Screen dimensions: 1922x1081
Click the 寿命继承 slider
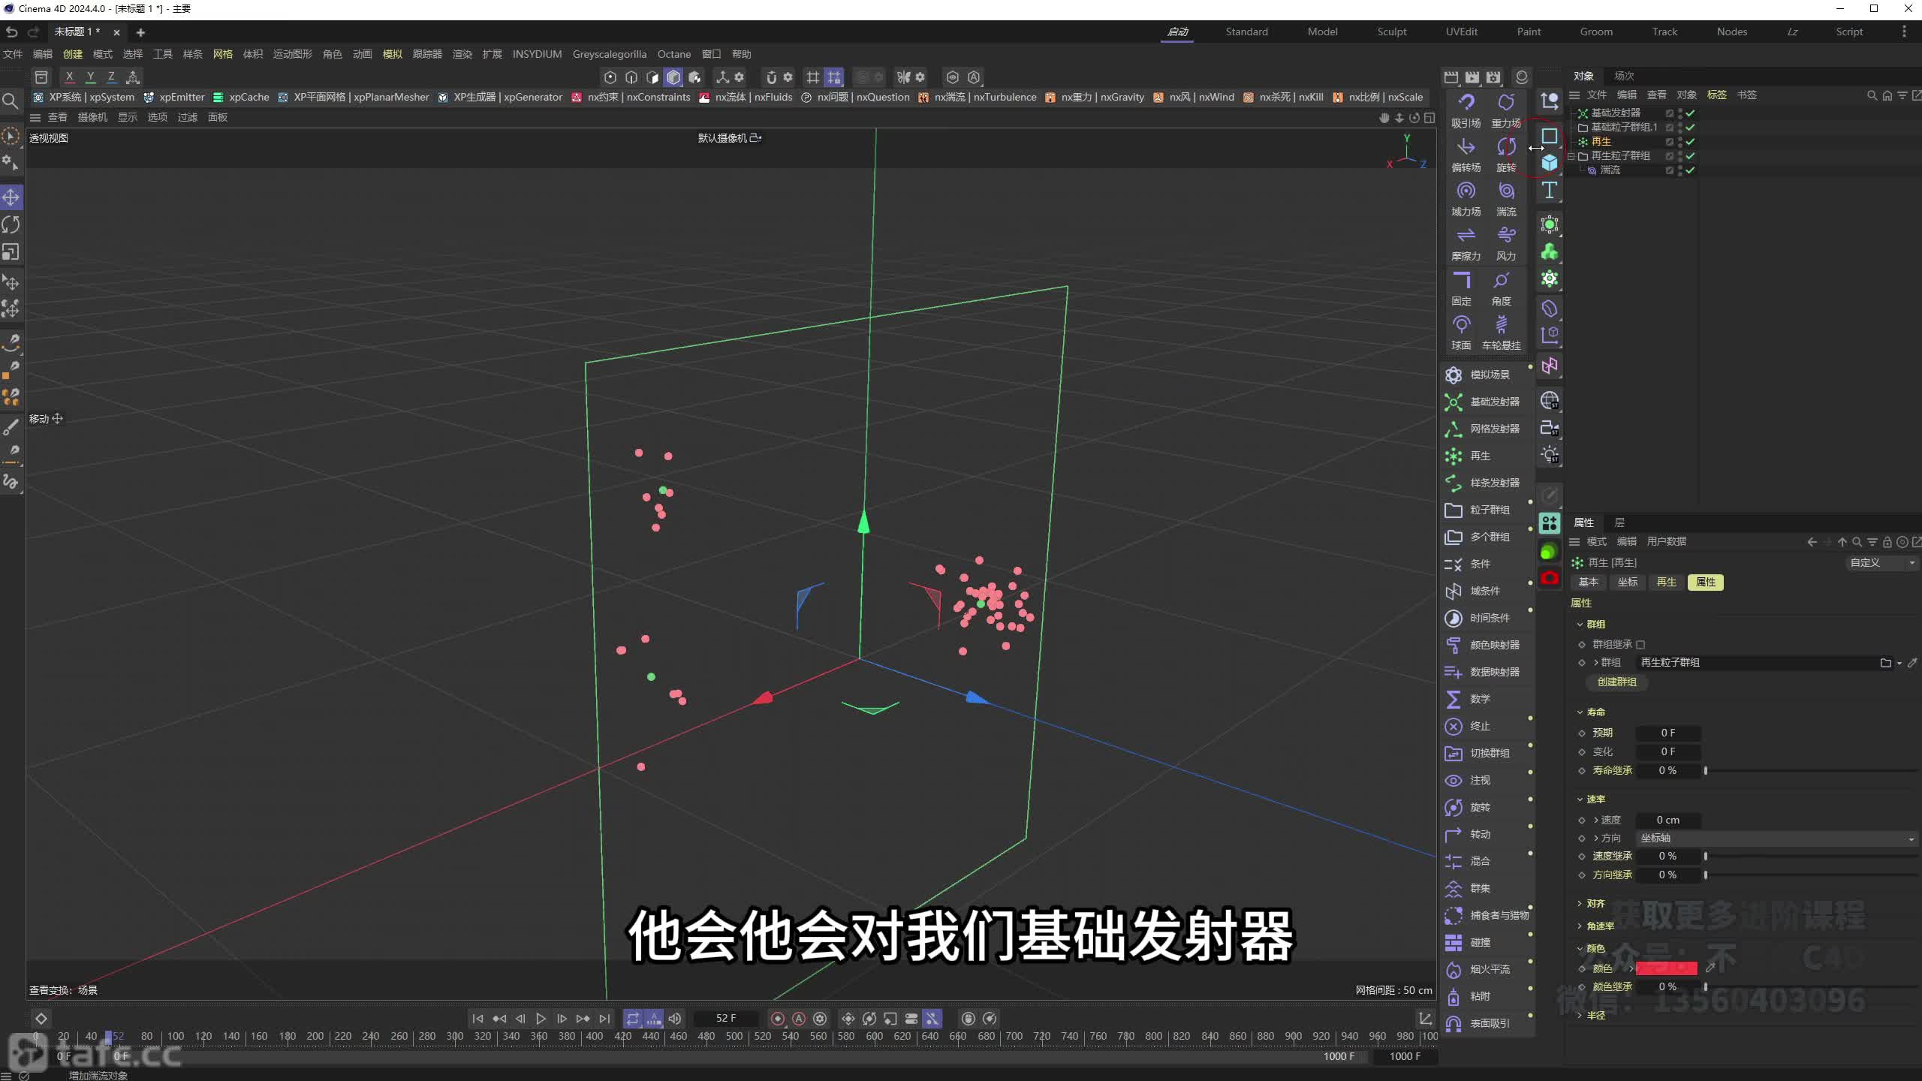(x=1811, y=771)
